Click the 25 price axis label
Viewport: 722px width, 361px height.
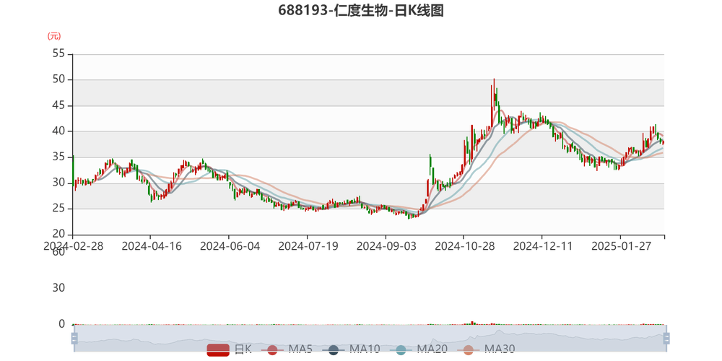pyautogui.click(x=59, y=209)
